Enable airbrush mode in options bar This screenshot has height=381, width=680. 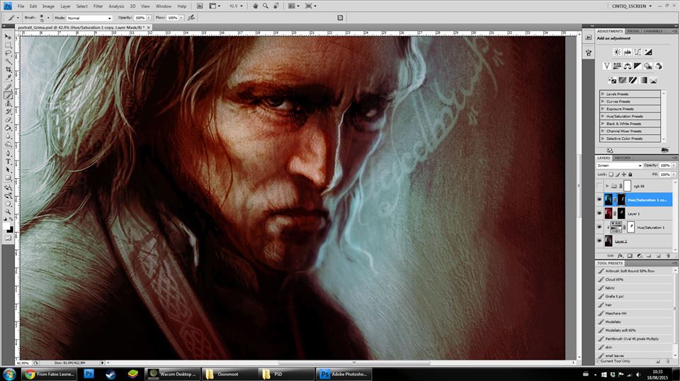point(191,18)
